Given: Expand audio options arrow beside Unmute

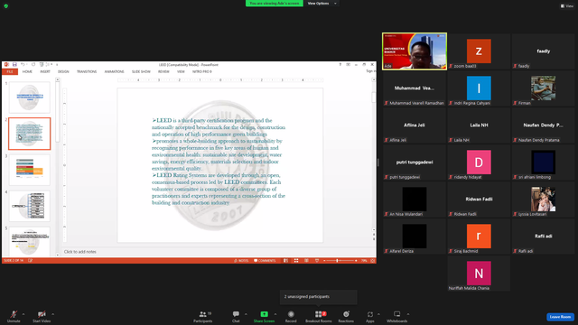Looking at the screenshot, I should point(23,314).
